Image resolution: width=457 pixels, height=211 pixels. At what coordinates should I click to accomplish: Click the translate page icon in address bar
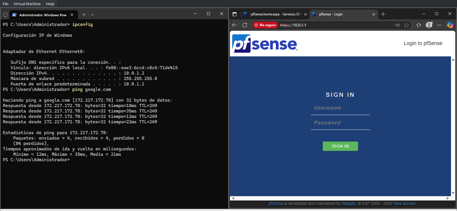pos(397,25)
